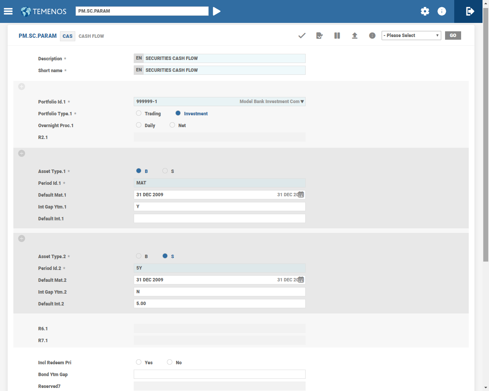Open settings gear in header
The height and width of the screenshot is (391, 489).
click(x=425, y=11)
